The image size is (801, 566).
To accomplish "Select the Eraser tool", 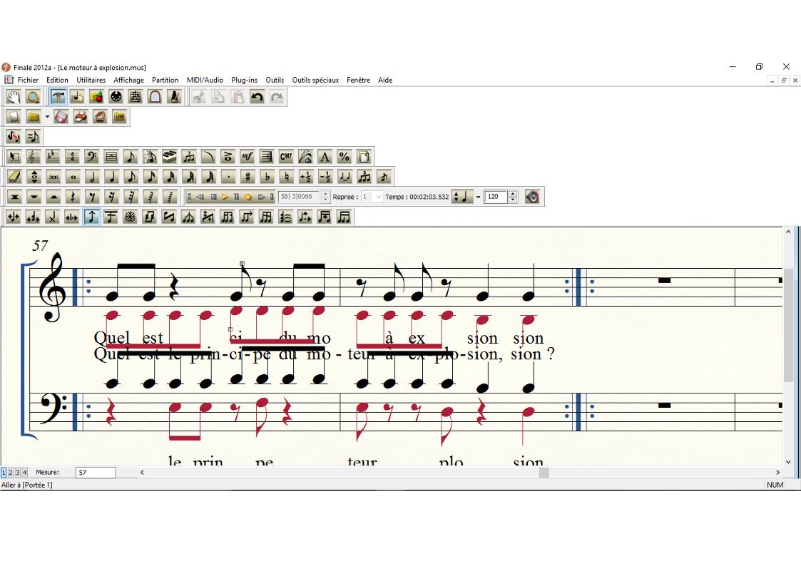I will pos(14,177).
